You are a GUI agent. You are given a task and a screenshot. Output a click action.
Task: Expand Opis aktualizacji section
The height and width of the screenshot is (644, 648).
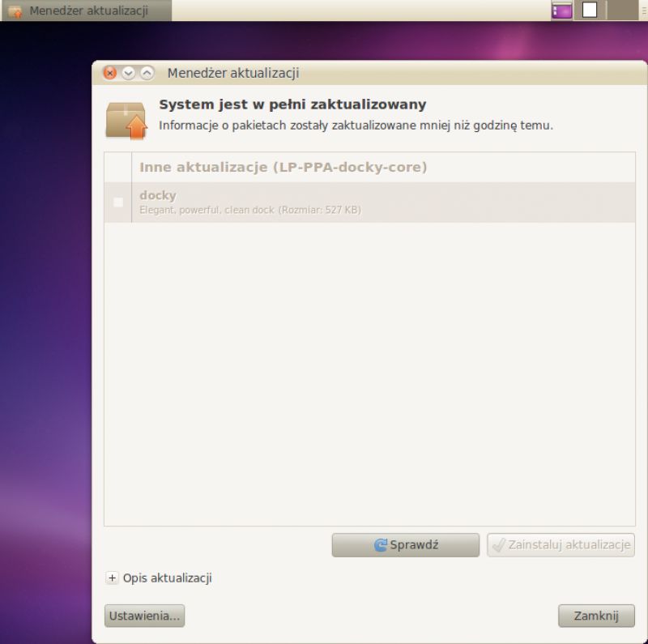(x=112, y=578)
